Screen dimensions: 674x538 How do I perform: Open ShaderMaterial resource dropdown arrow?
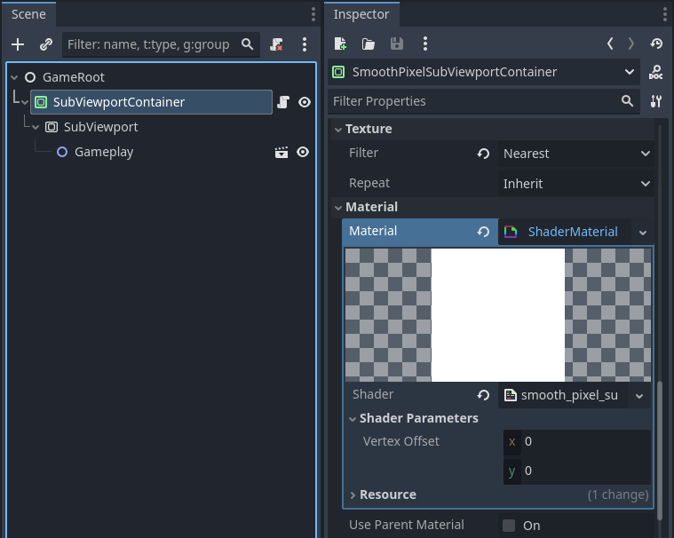643,233
